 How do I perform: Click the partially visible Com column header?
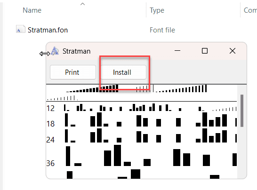coord(250,10)
